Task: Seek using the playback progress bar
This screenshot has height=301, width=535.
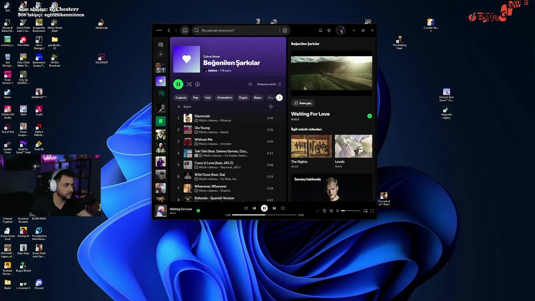Action: point(264,215)
